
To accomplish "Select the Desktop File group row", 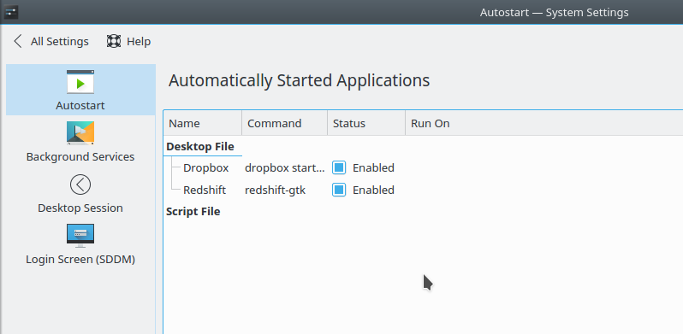I will [x=200, y=146].
